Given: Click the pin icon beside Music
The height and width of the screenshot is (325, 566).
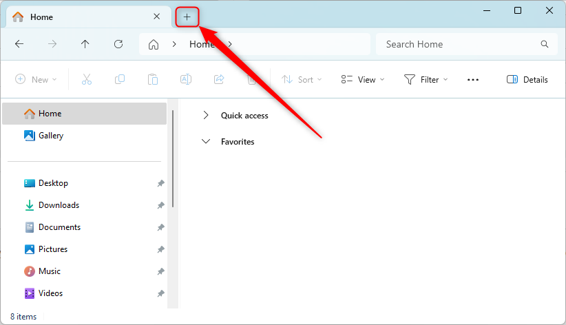Looking at the screenshot, I should pos(160,271).
